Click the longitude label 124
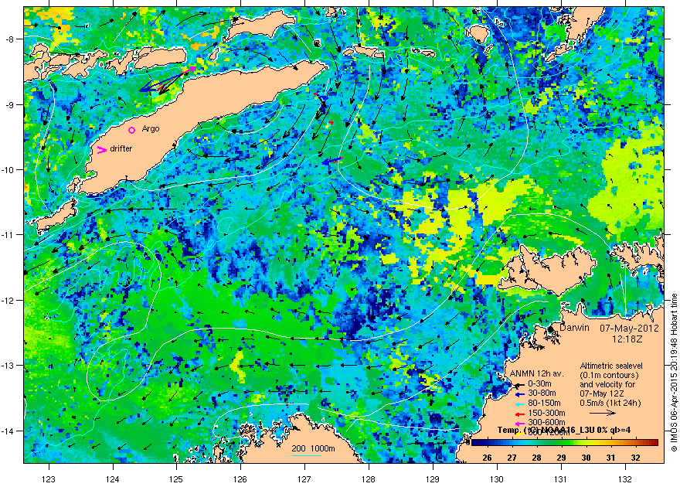 pos(113,479)
